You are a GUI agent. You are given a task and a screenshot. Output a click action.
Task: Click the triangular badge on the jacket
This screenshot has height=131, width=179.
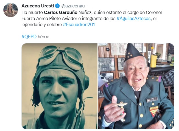click(x=154, y=111)
